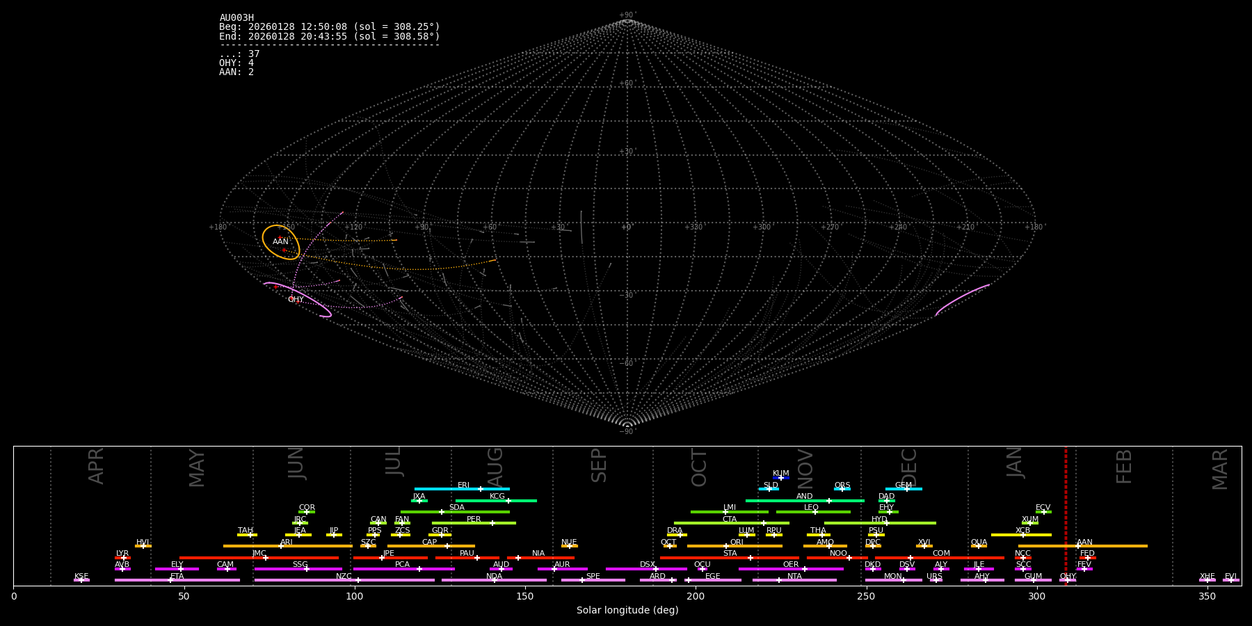Click the MON shower label
The height and width of the screenshot is (626, 1252).
tap(893, 577)
